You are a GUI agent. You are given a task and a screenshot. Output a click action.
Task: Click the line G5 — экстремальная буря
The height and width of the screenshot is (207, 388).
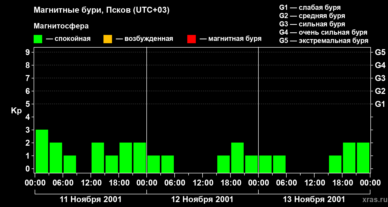click(x=324, y=41)
